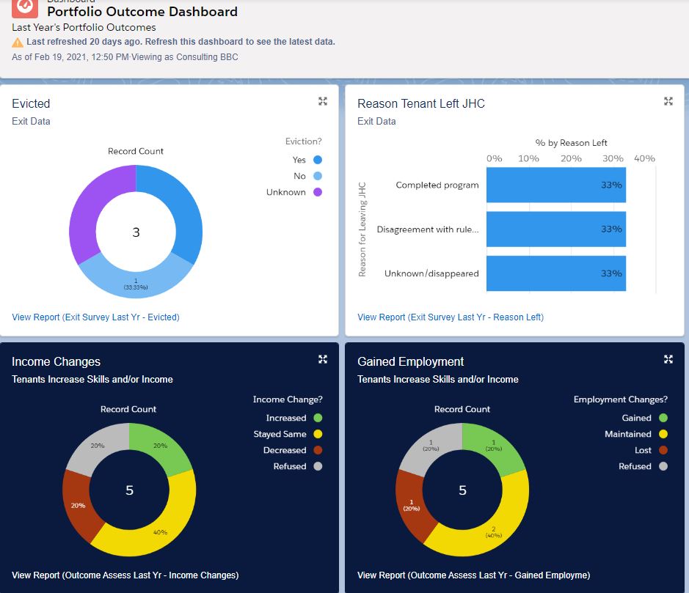Click the Stayed Same legend swatch
Image resolution: width=689 pixels, height=593 pixels.
pyautogui.click(x=318, y=434)
